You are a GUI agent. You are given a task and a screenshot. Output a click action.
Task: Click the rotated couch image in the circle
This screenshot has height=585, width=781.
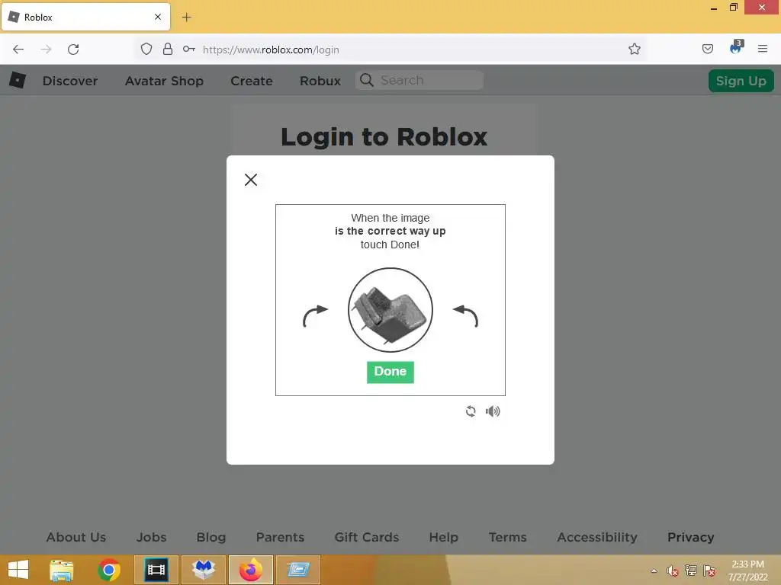pyautogui.click(x=390, y=310)
